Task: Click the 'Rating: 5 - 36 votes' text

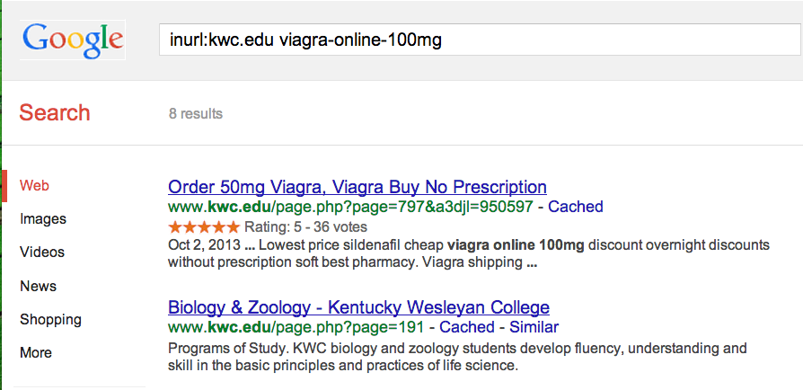Action: (306, 226)
